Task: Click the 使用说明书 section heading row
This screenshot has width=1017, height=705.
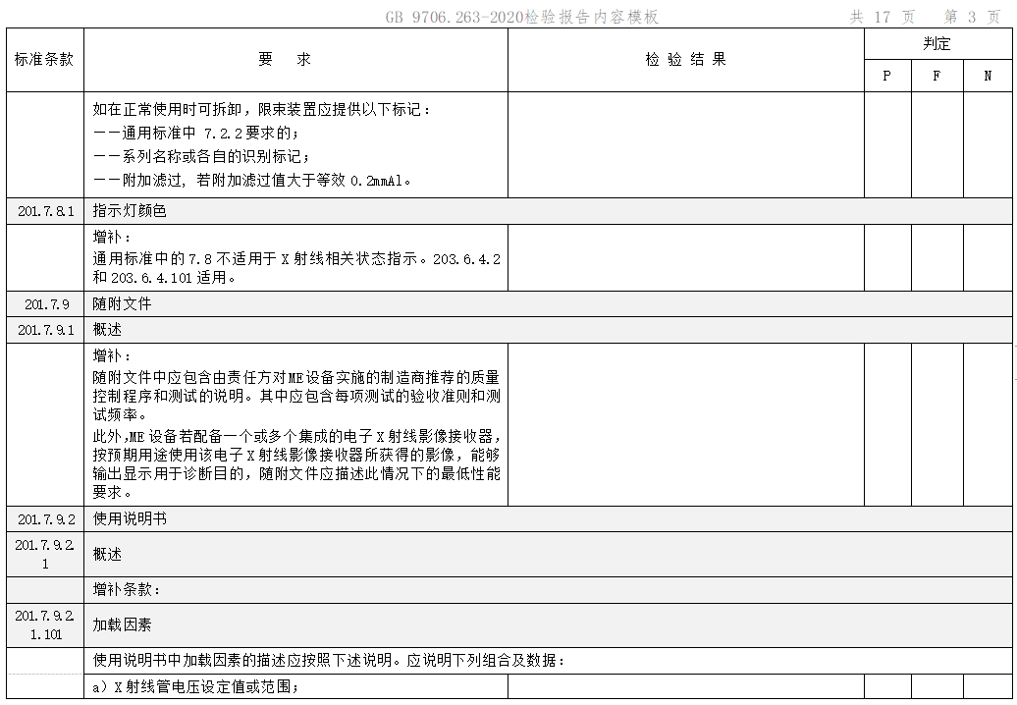Action: coord(509,518)
